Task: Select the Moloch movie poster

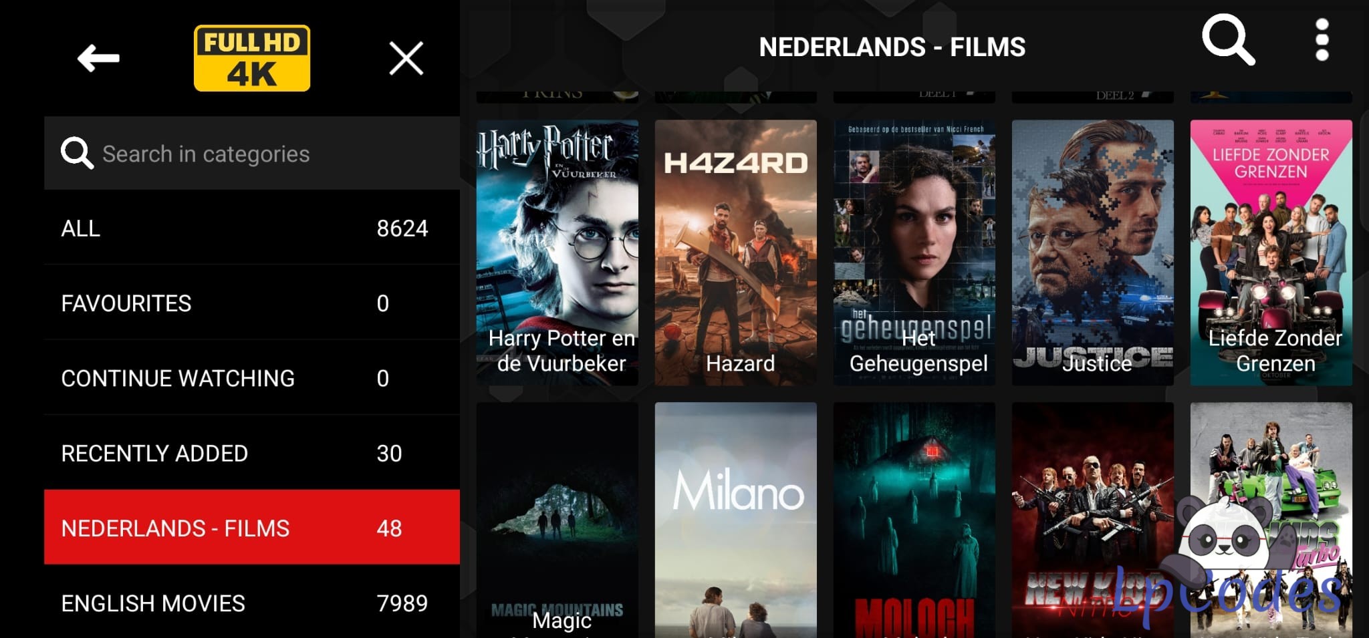Action: click(x=914, y=520)
